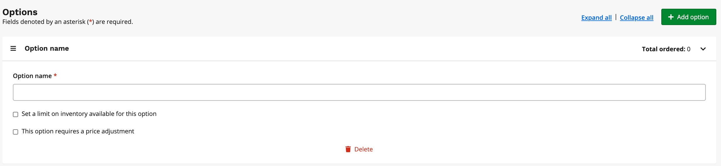Focus the Option name text input

[359, 92]
